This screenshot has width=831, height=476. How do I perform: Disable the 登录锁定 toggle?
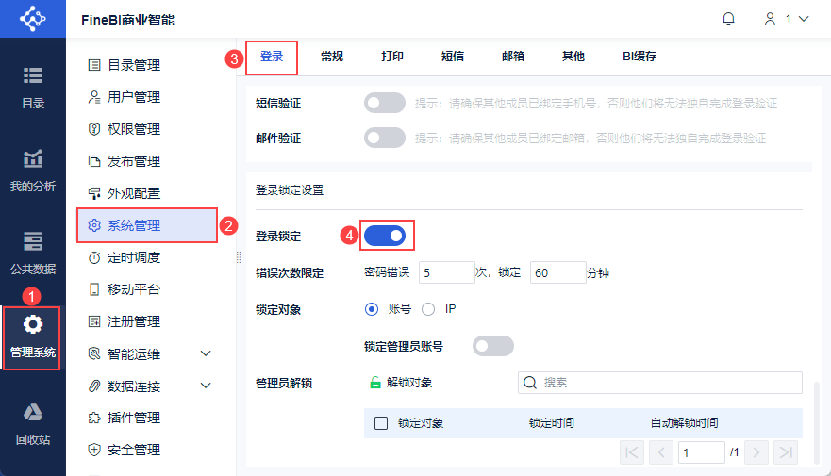[x=385, y=236]
